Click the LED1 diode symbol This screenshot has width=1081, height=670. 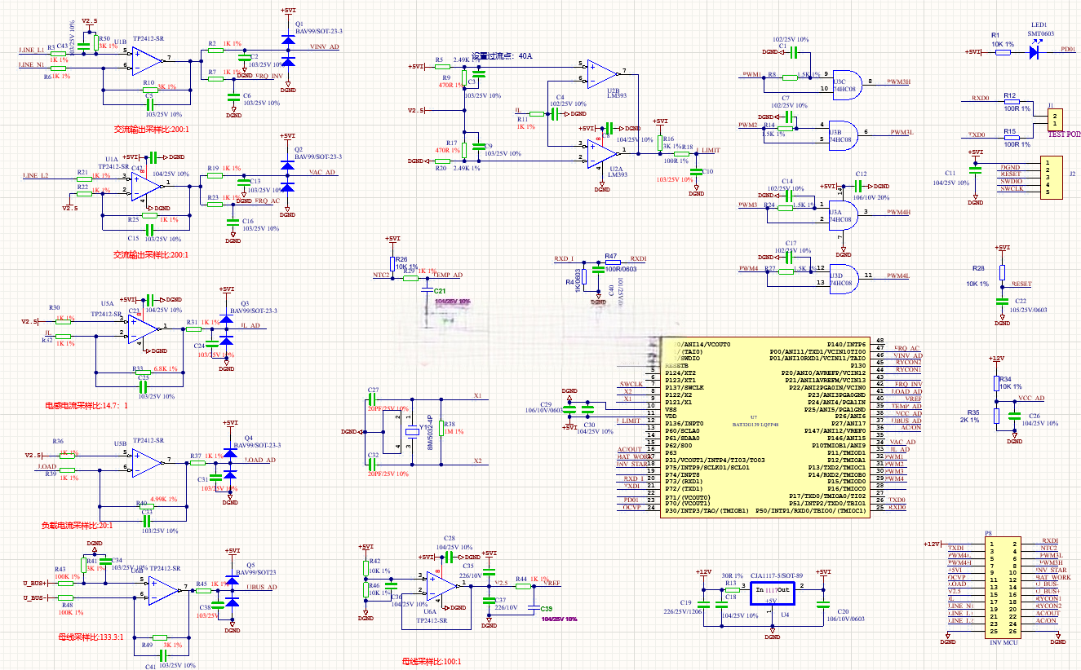click(x=1034, y=51)
